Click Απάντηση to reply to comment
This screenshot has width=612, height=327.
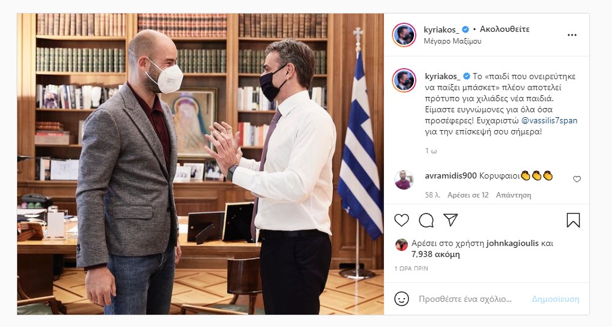[x=513, y=195]
